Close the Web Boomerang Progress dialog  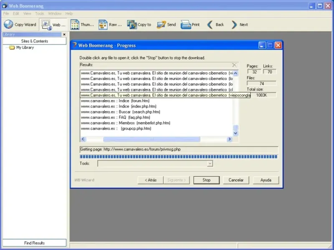[x=278, y=45]
